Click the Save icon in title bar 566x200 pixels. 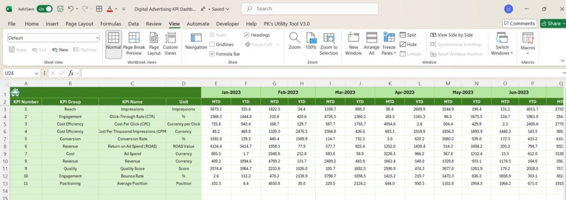click(x=60, y=9)
